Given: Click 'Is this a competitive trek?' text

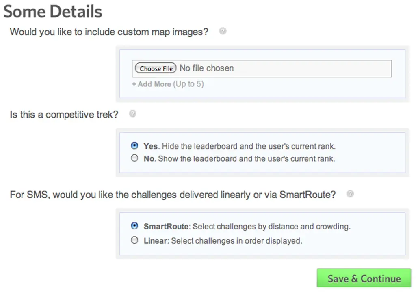Looking at the screenshot, I should coord(64,114).
